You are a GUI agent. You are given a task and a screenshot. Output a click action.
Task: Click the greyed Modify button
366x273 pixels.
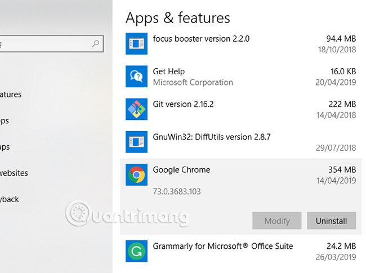click(277, 221)
